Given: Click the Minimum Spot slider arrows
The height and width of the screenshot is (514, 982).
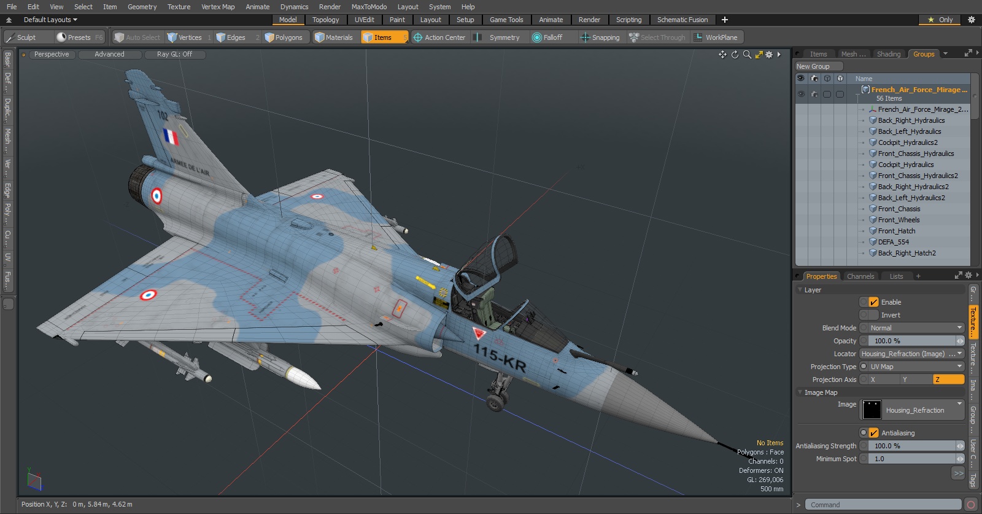Looking at the screenshot, I should [x=960, y=459].
